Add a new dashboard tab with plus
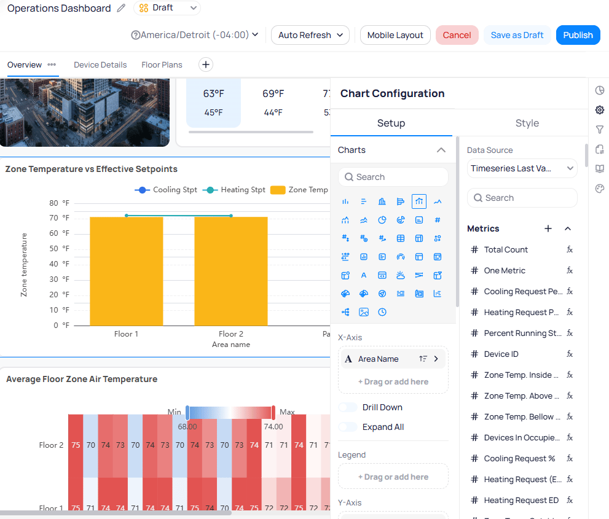Viewport: 609px width, 519px height. [206, 64]
